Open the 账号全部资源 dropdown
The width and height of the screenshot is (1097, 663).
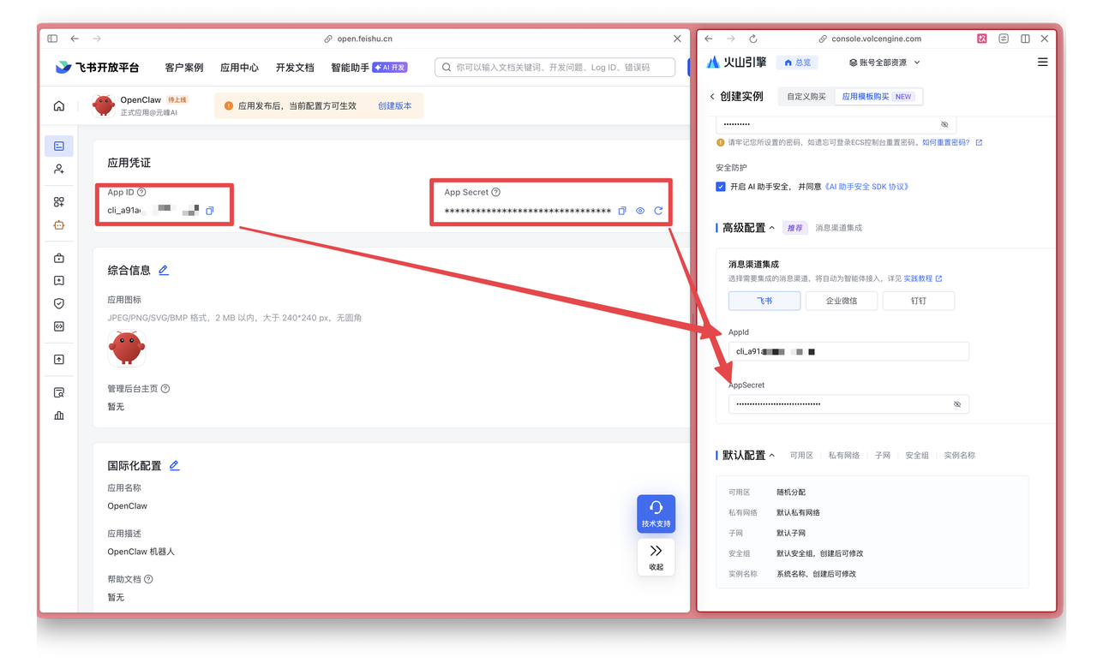point(884,63)
